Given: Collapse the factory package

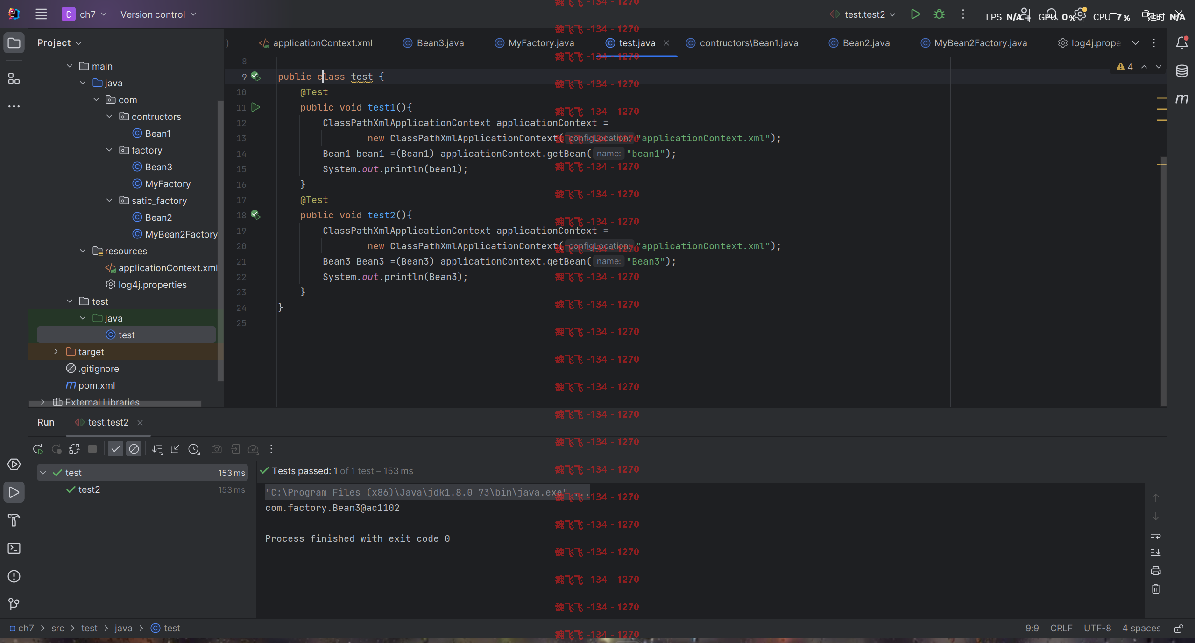Looking at the screenshot, I should 109,150.
